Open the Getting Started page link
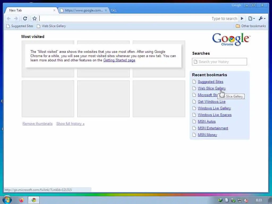 coord(119,60)
